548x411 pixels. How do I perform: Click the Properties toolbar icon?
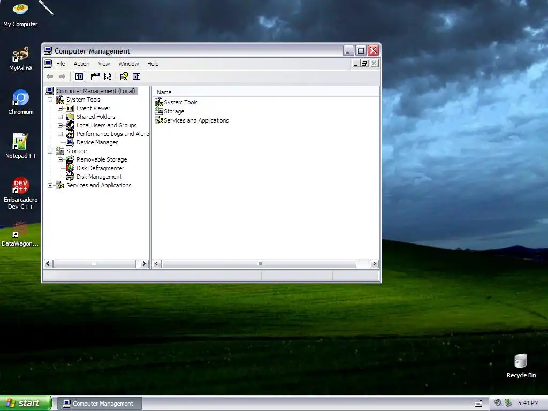point(95,77)
